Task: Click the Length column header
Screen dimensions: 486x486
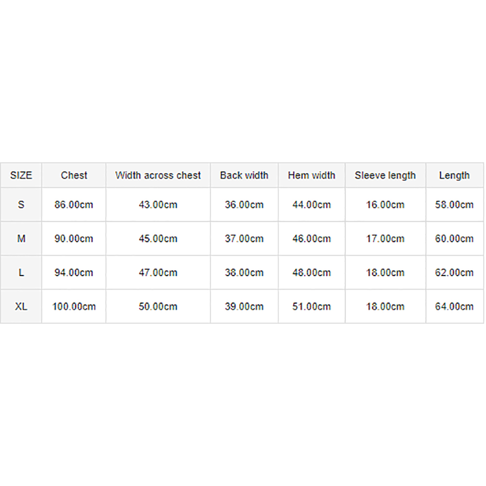Action: [454, 175]
